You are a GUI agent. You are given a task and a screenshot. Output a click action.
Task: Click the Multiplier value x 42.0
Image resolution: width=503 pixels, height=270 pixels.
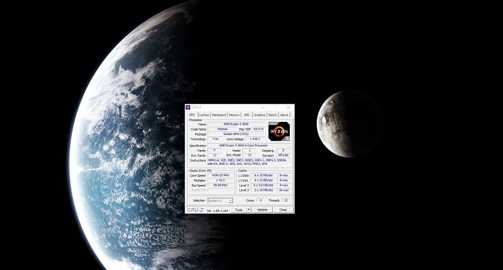tap(221, 180)
